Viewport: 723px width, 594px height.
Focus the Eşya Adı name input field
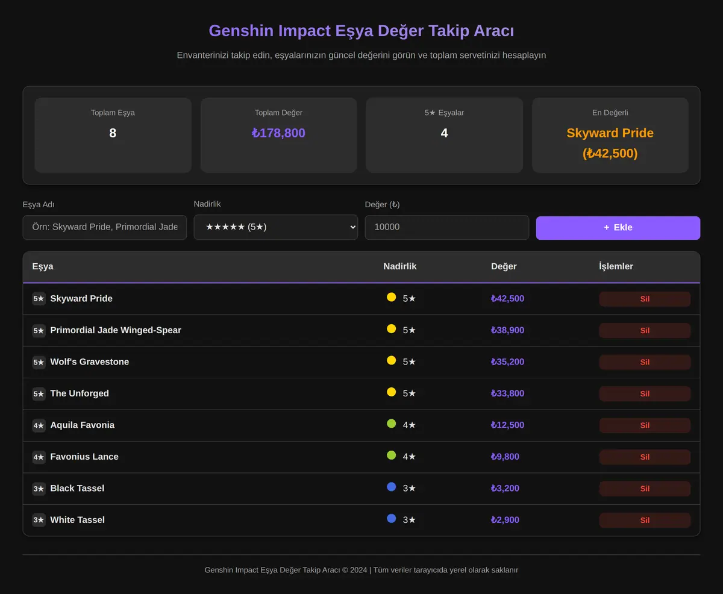105,228
